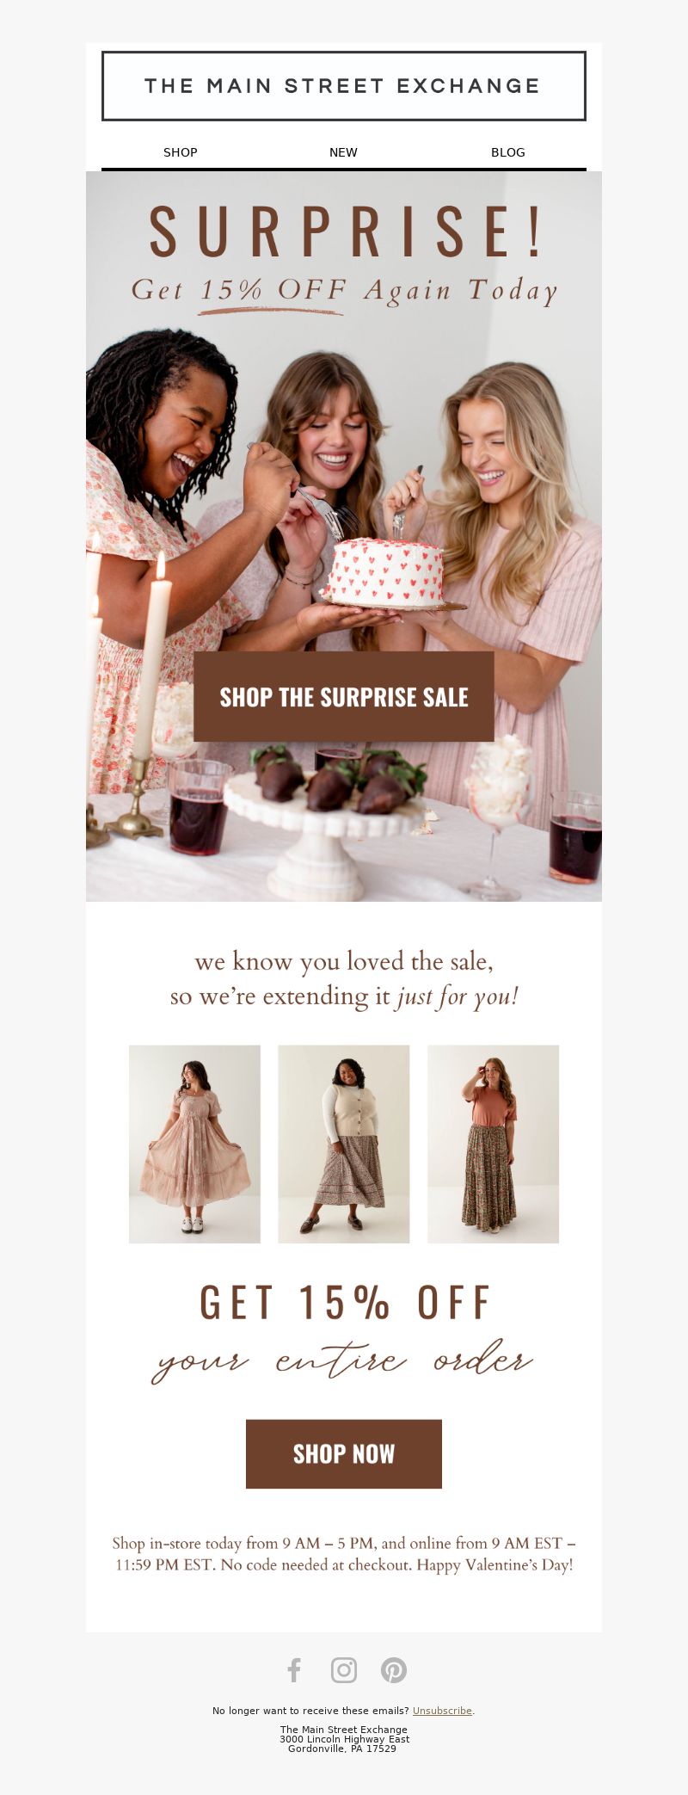Open the pink tiered dress product photo

194,1144
